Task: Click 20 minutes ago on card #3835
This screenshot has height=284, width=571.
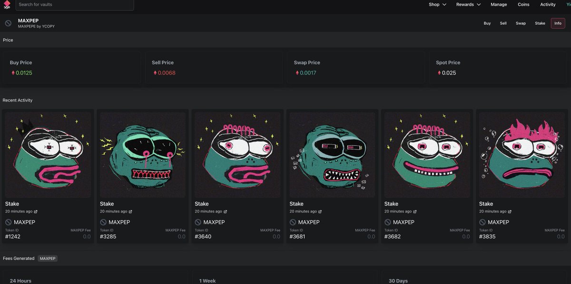Action: [x=493, y=211]
